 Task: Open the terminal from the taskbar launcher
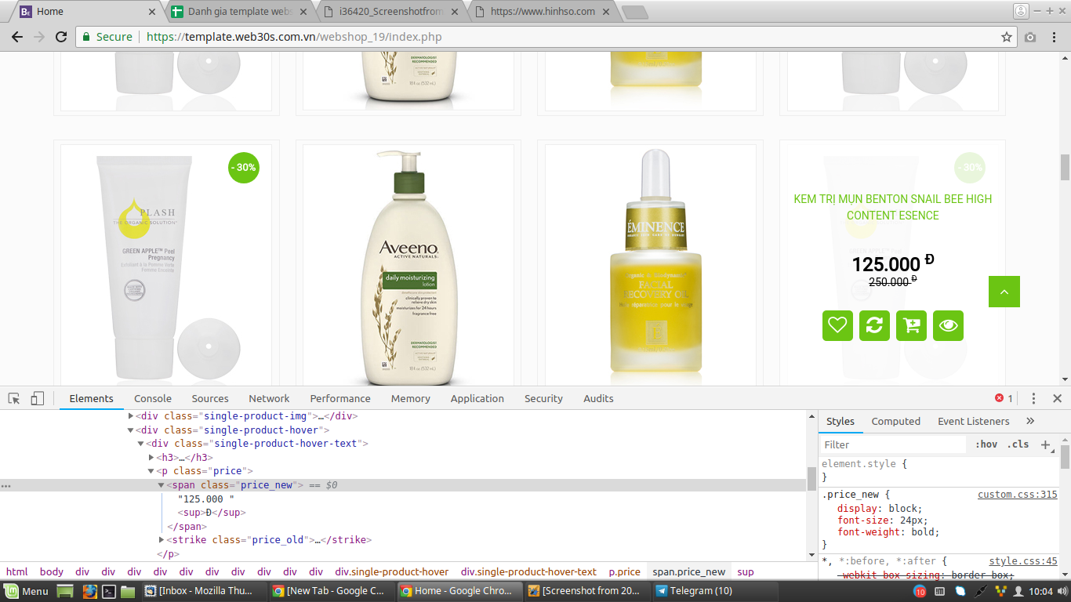pos(110,591)
